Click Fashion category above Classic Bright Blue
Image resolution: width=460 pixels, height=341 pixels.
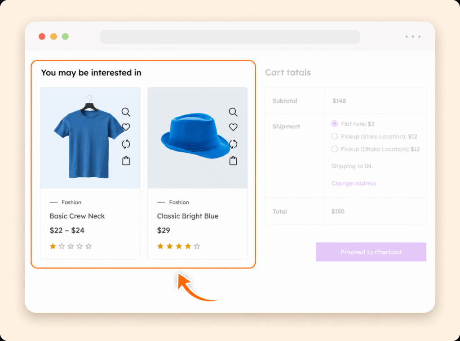click(x=179, y=202)
